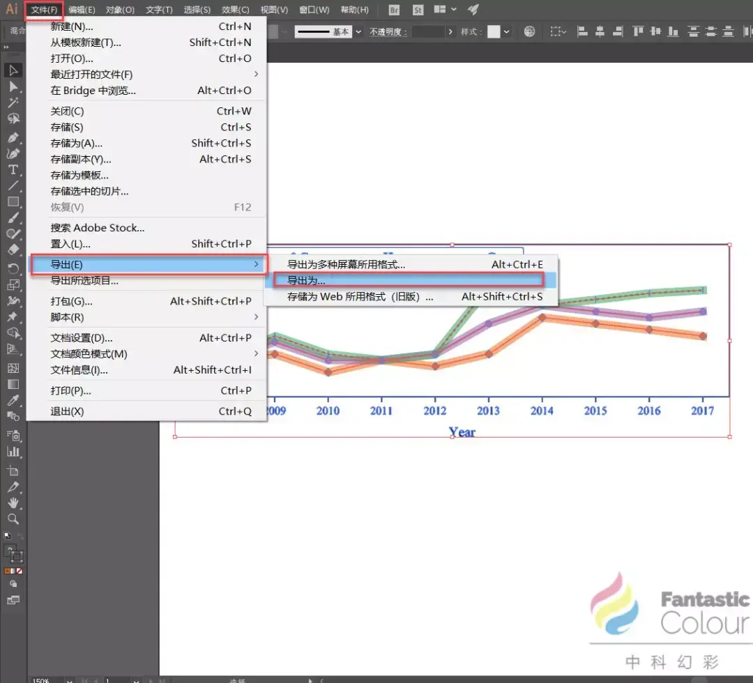Open the 文字(T) menu
753x683 pixels.
click(x=159, y=10)
